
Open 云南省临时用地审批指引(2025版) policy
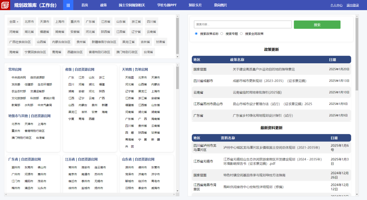coord(257,92)
